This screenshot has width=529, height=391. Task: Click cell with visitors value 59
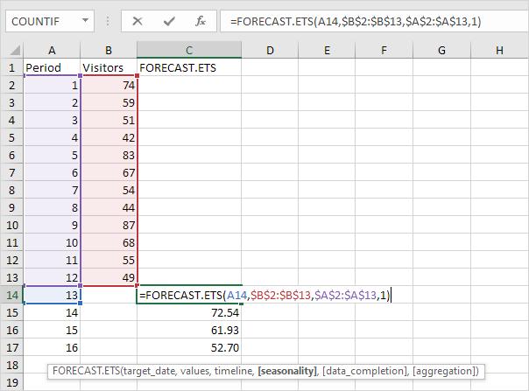pos(109,102)
